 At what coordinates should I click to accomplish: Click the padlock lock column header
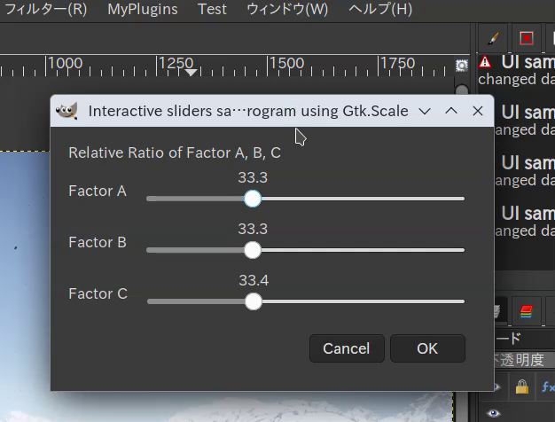pos(522,387)
